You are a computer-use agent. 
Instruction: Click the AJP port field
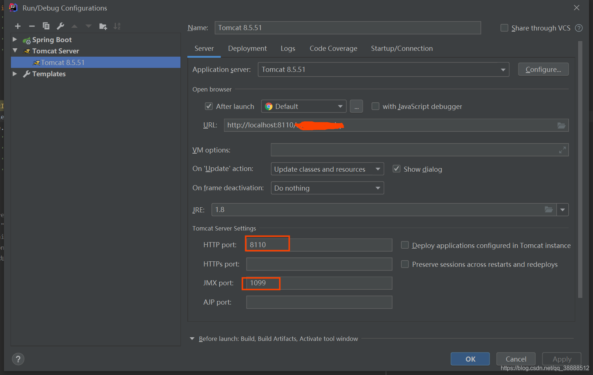tap(319, 302)
